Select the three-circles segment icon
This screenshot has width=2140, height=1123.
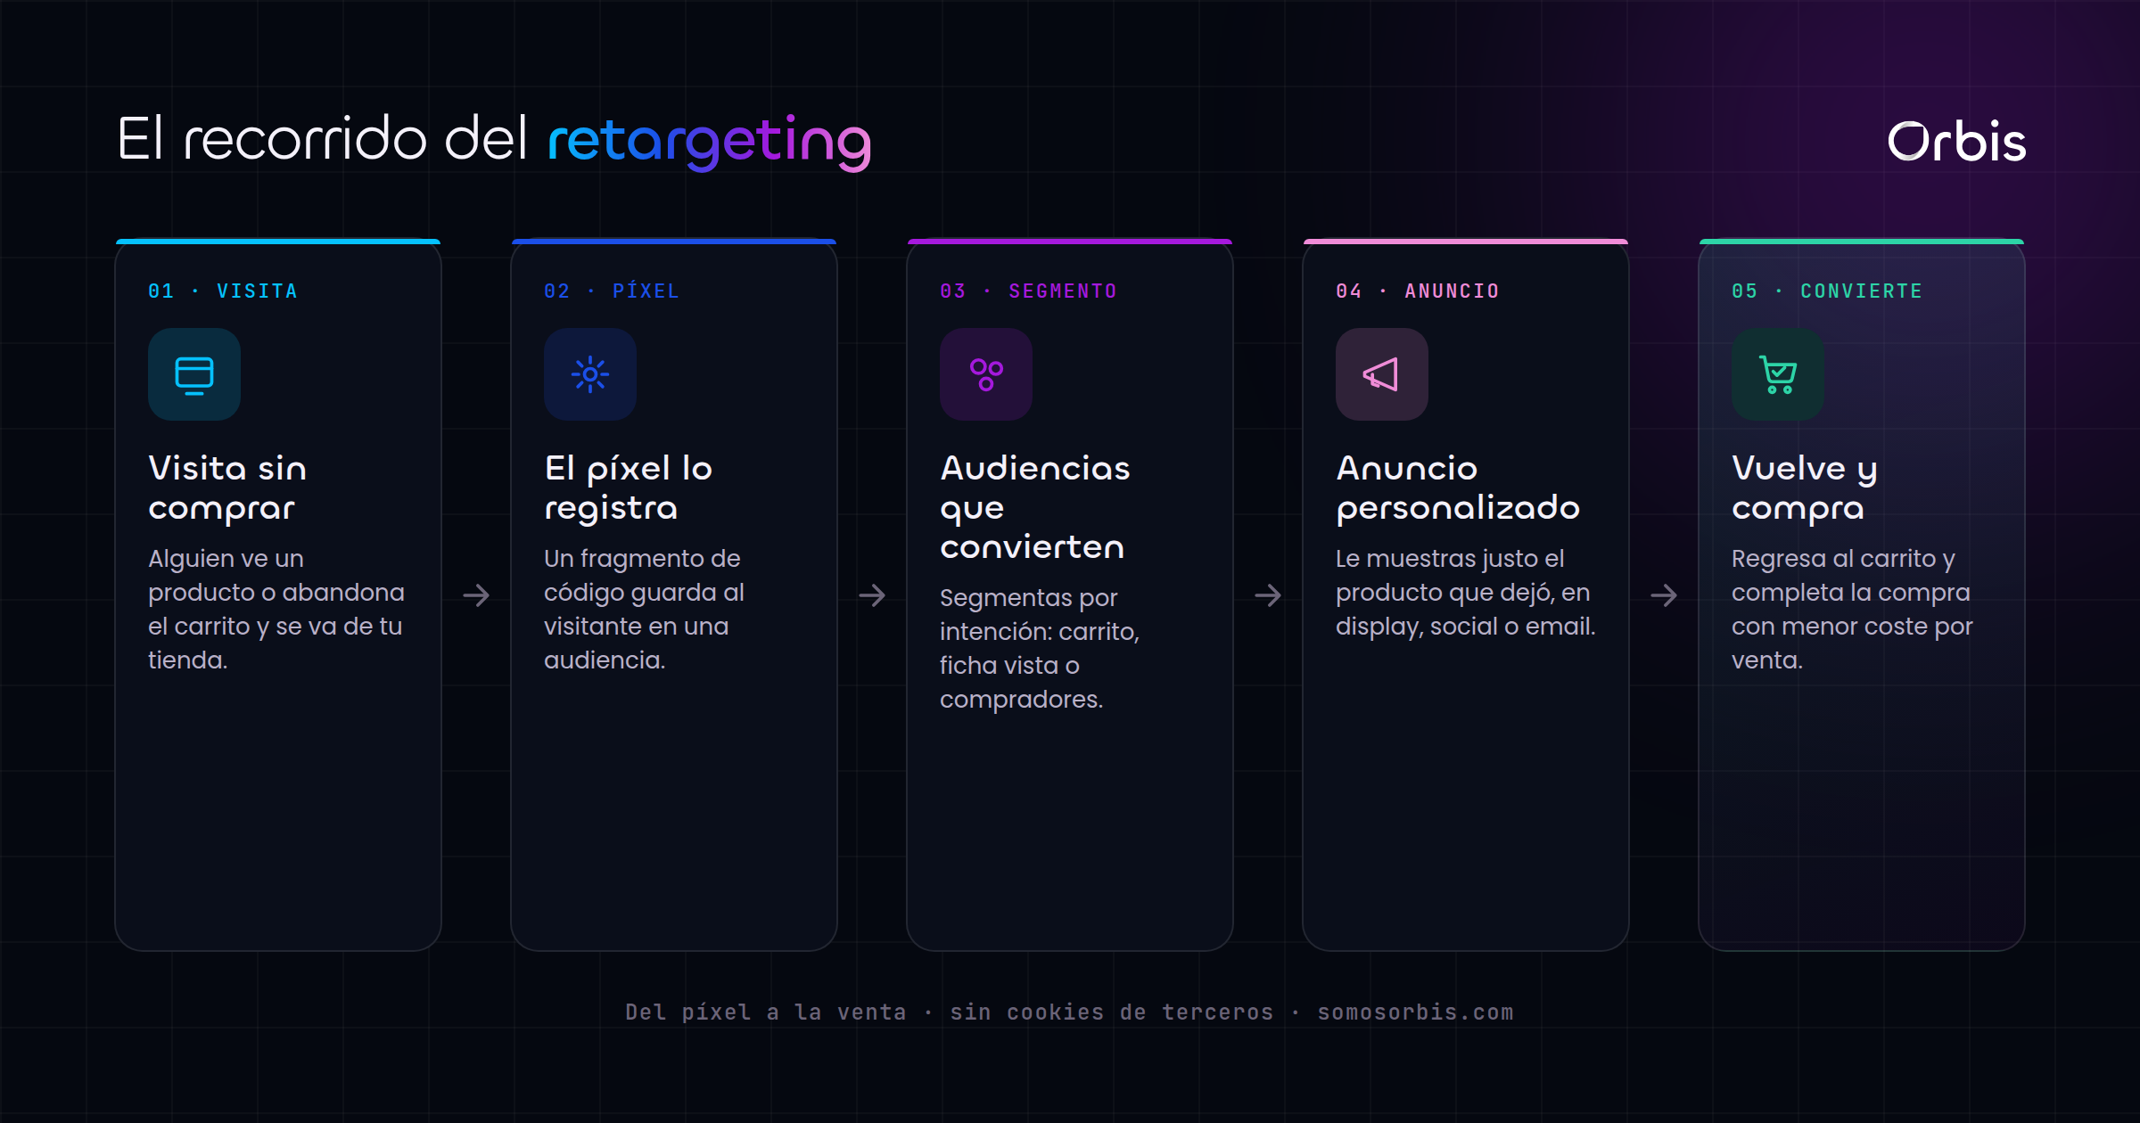pyautogui.click(x=986, y=374)
